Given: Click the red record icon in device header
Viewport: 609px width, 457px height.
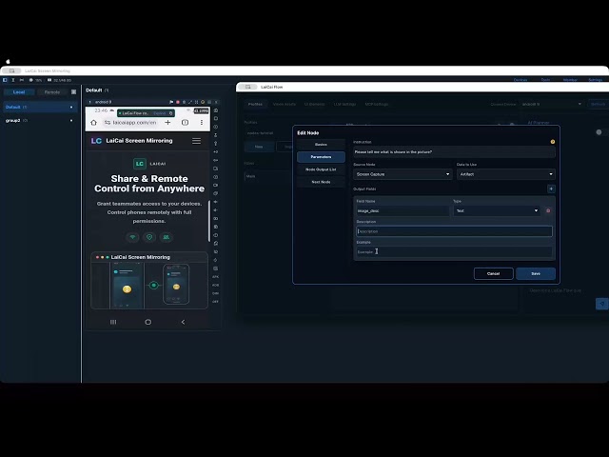Looking at the screenshot, I should coord(178,102).
